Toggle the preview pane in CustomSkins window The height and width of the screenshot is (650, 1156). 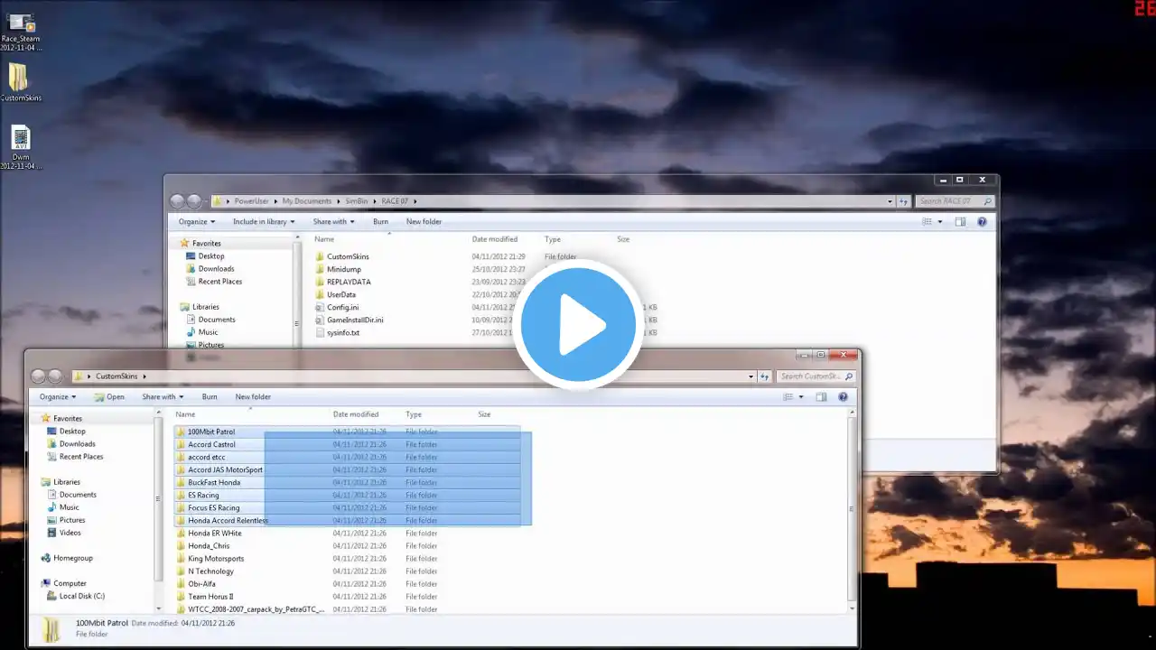point(821,396)
